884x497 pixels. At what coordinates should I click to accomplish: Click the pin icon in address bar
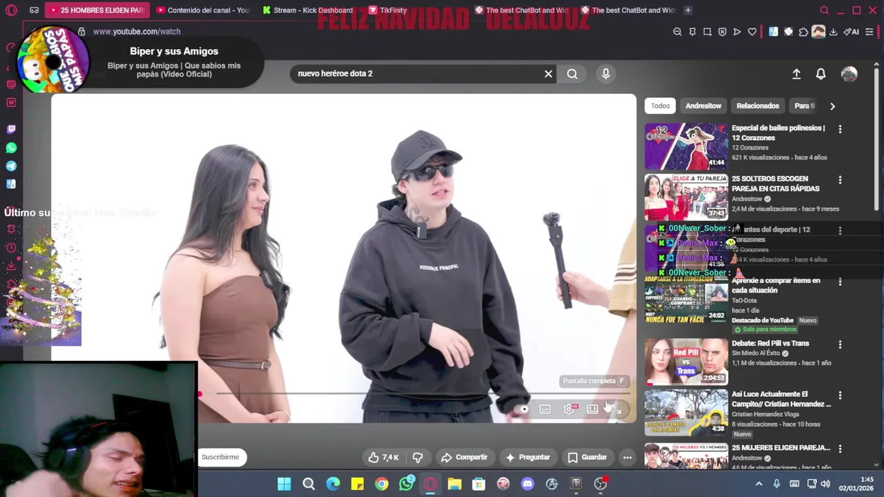tap(692, 32)
